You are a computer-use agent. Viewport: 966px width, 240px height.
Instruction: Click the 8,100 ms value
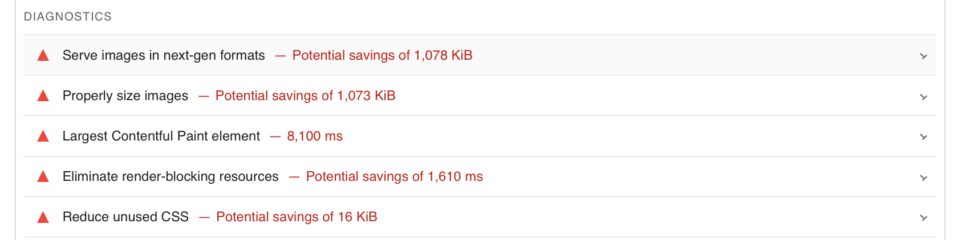pyautogui.click(x=315, y=136)
